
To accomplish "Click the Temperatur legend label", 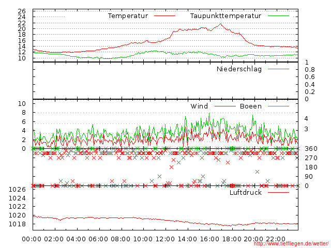I will [x=128, y=16].
